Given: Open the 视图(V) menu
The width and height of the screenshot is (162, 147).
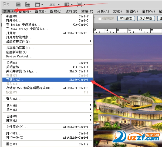Looking at the screenshot, I should point(132,11).
